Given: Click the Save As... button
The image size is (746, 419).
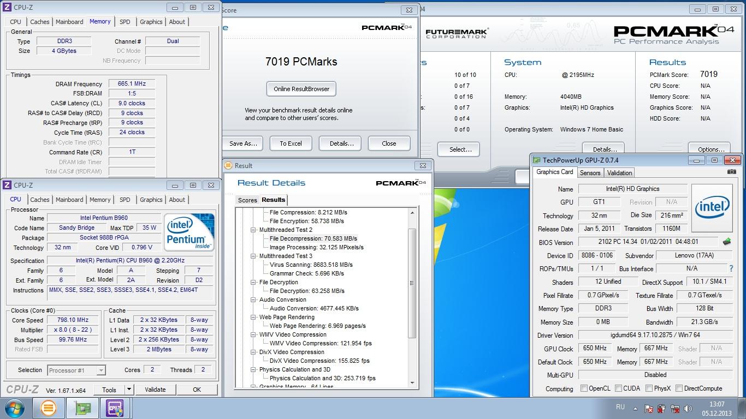Looking at the screenshot, I should [x=242, y=143].
